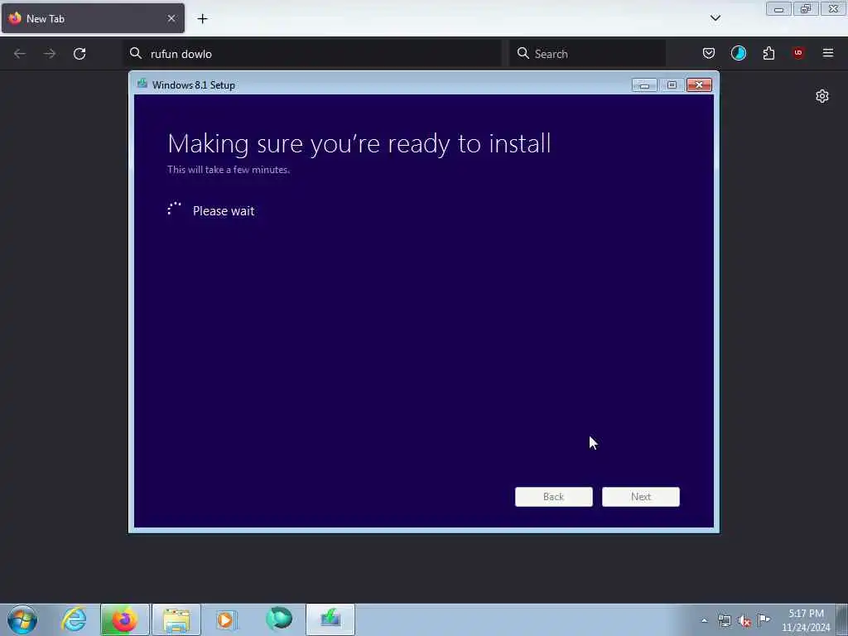Click the Firefox reload page icon
The height and width of the screenshot is (636, 848).
(79, 54)
